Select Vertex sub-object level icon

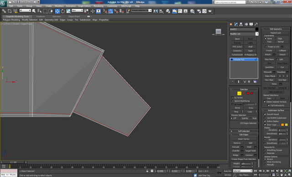click(x=235, y=94)
